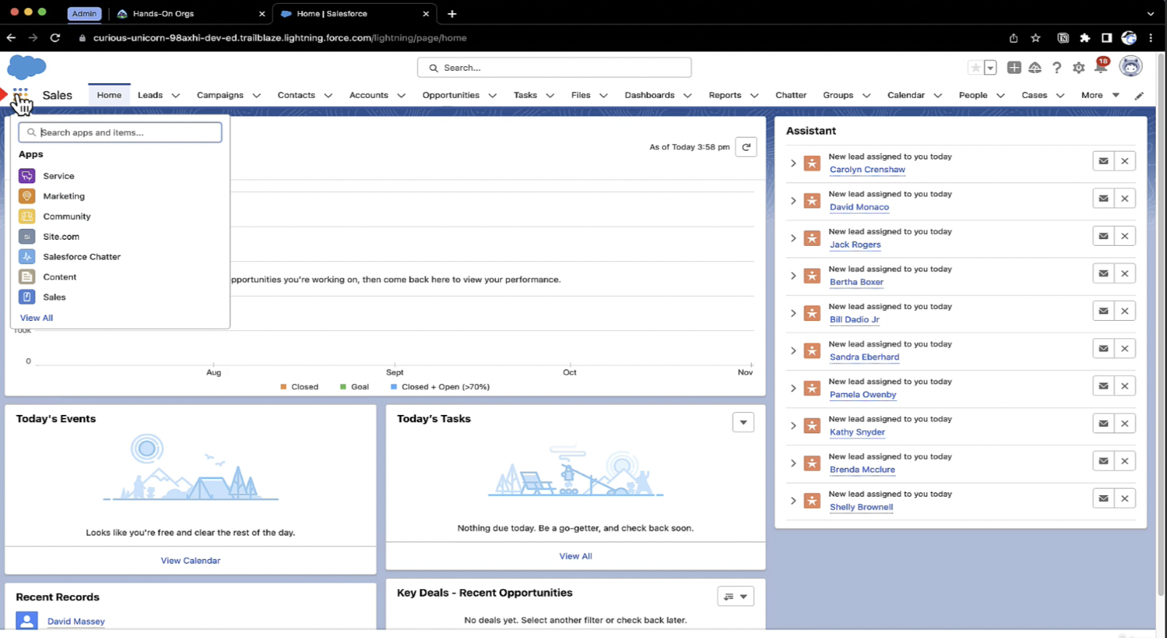Open the Chatter tab
The height and width of the screenshot is (638, 1167).
tap(791, 96)
